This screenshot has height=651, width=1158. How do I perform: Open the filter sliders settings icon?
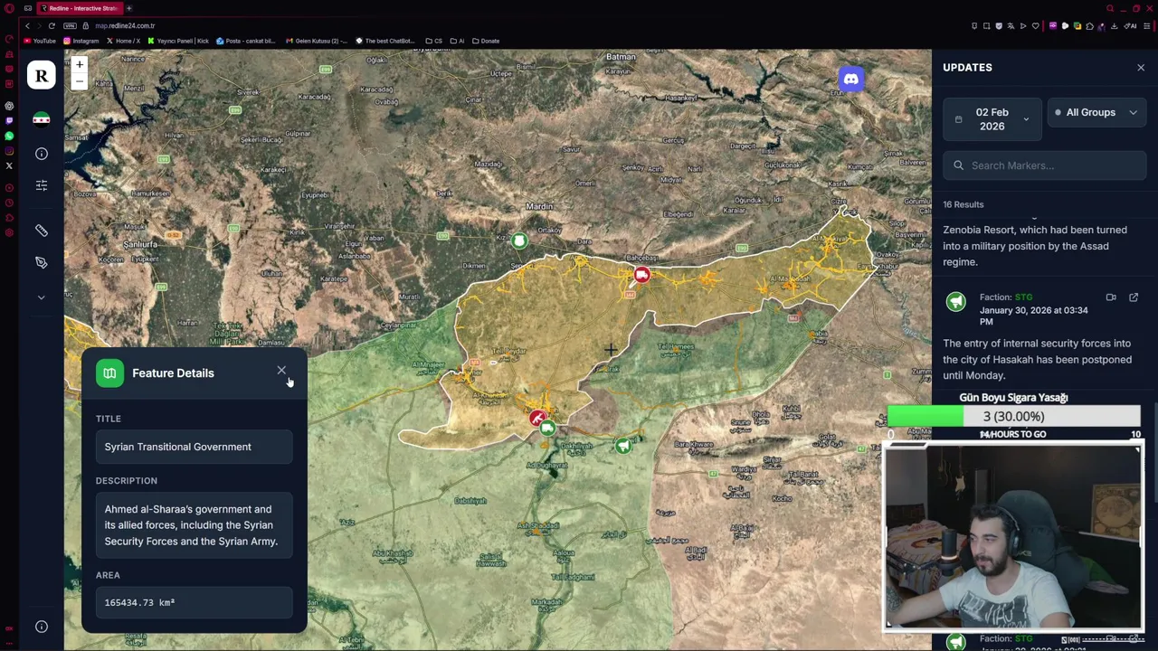pos(41,185)
